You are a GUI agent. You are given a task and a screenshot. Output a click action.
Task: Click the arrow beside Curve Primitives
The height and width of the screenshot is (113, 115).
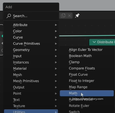56,44
